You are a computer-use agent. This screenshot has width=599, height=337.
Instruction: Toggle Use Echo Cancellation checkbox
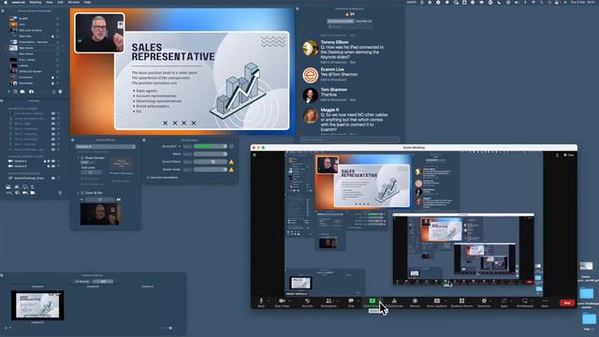(148, 178)
